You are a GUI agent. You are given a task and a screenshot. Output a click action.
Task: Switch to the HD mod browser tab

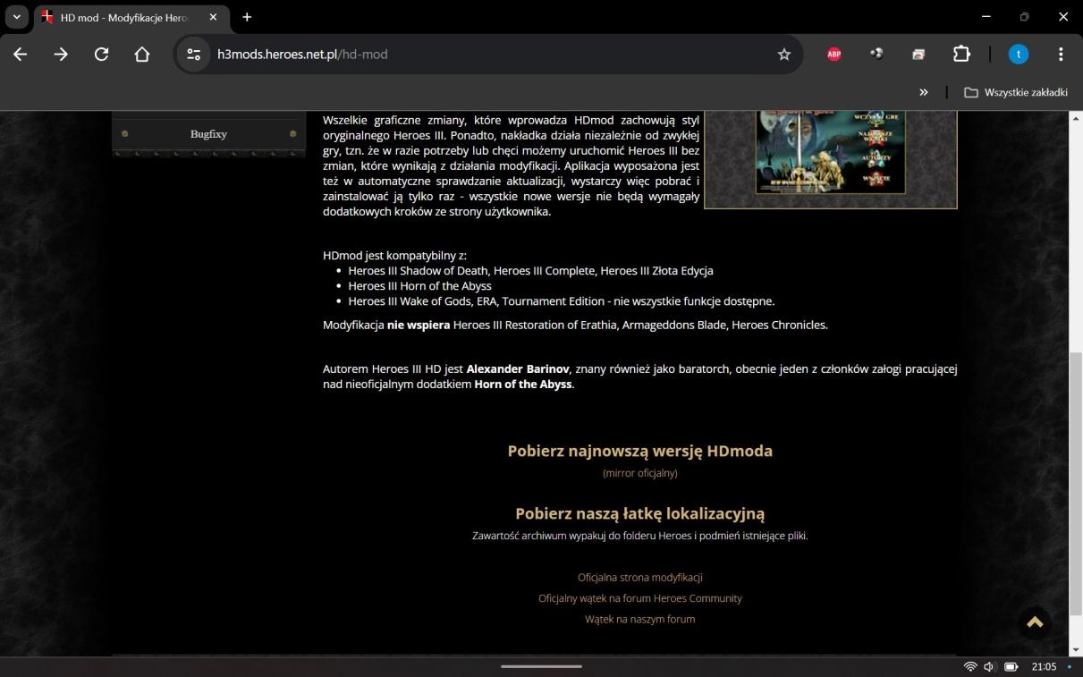coord(125,16)
